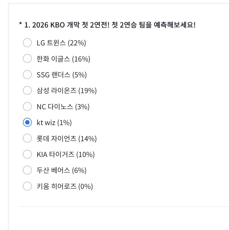Viewport: 229px width, 230px height.
Task: Pick the SSG 랜더스 radio circle
Action: 27,75
